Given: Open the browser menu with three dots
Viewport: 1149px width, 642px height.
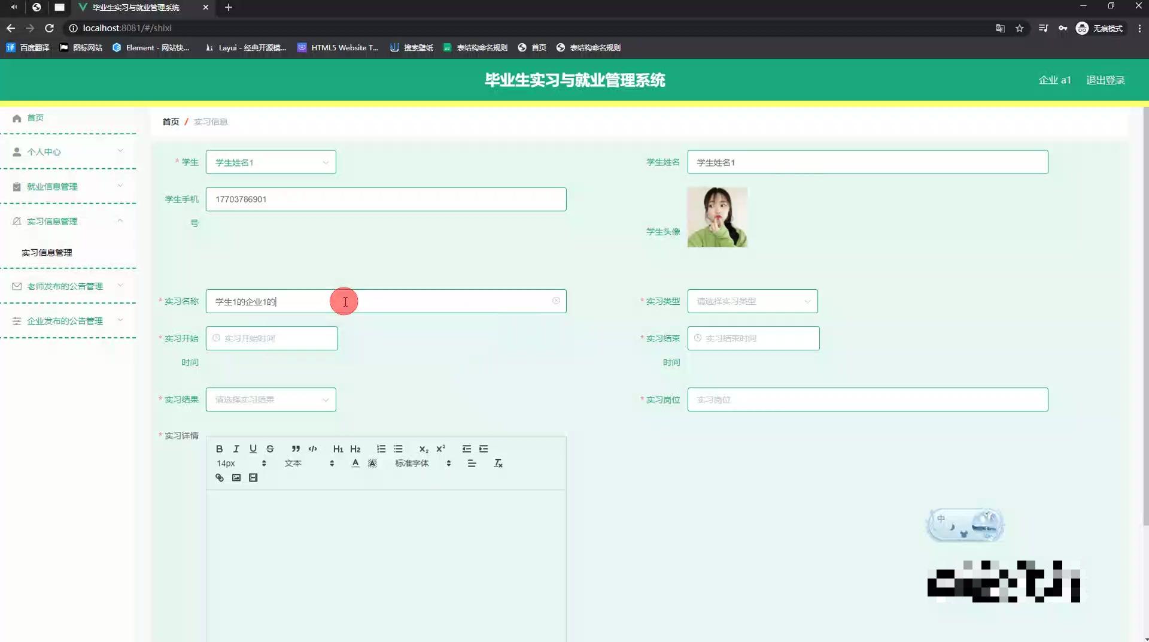Looking at the screenshot, I should 1139,28.
